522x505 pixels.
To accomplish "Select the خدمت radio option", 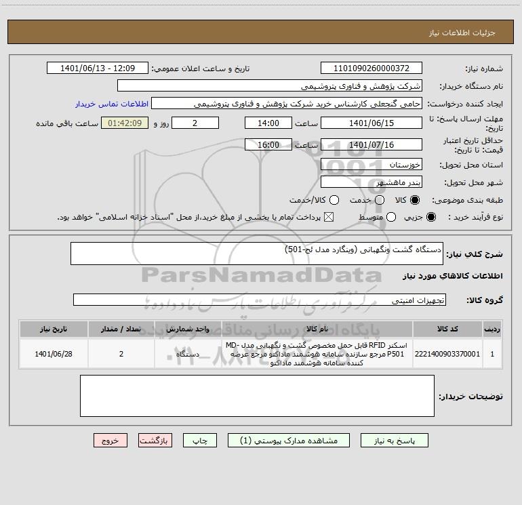I will [380, 200].
